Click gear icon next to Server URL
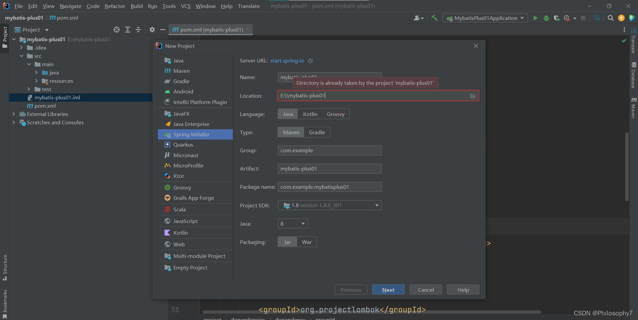Screen dimensions: 638x320 310,61
